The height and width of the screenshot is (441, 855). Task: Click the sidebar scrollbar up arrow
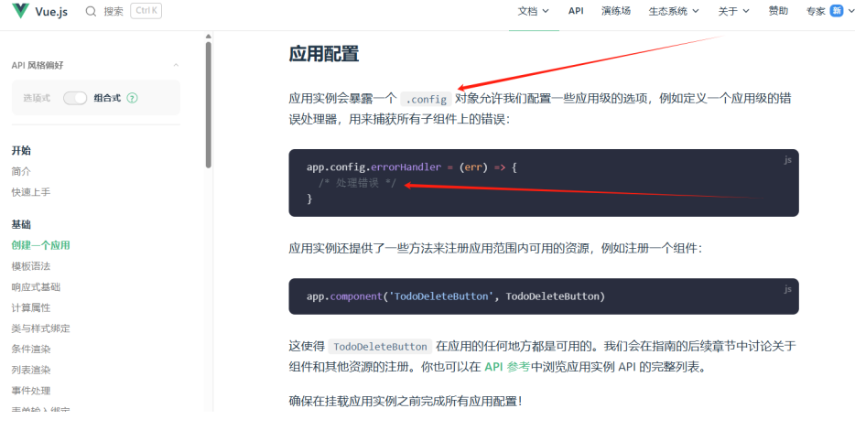pos(209,37)
